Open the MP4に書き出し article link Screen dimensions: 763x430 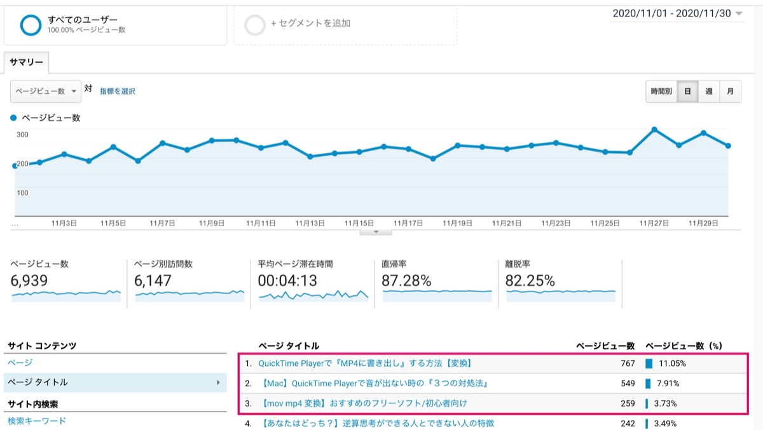click(365, 364)
